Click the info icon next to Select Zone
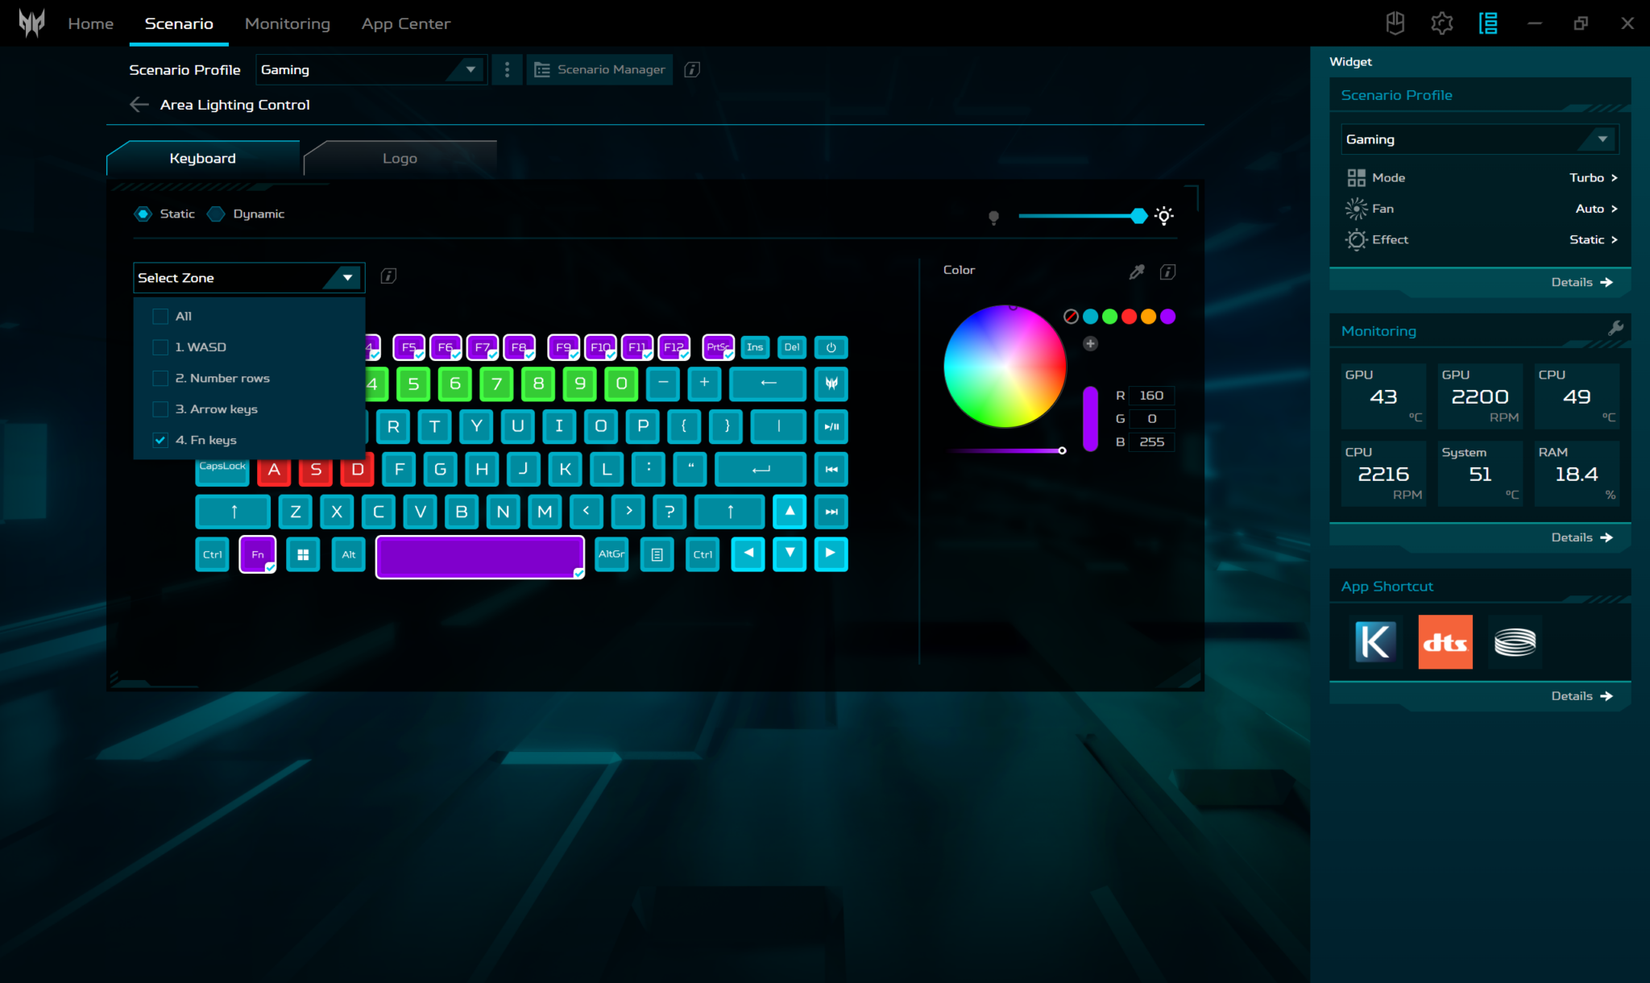1650x983 pixels. (x=388, y=276)
